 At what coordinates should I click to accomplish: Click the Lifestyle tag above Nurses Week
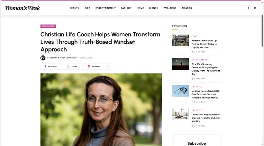(x=197, y=87)
